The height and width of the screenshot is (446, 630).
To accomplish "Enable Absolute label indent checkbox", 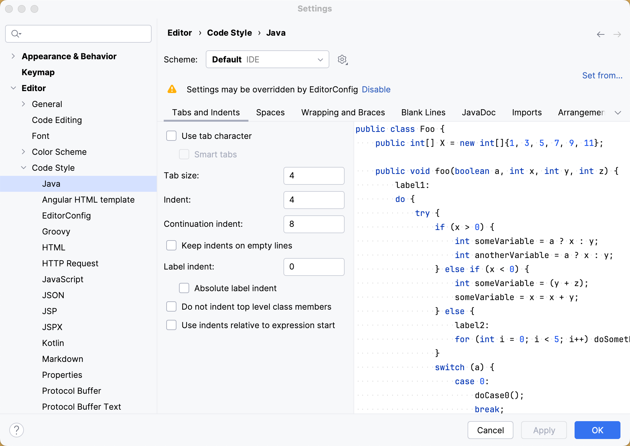I will [184, 288].
